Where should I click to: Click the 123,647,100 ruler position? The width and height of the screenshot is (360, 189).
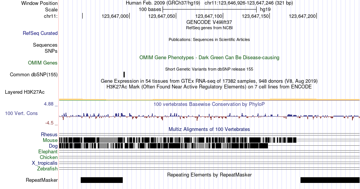tap(209, 16)
